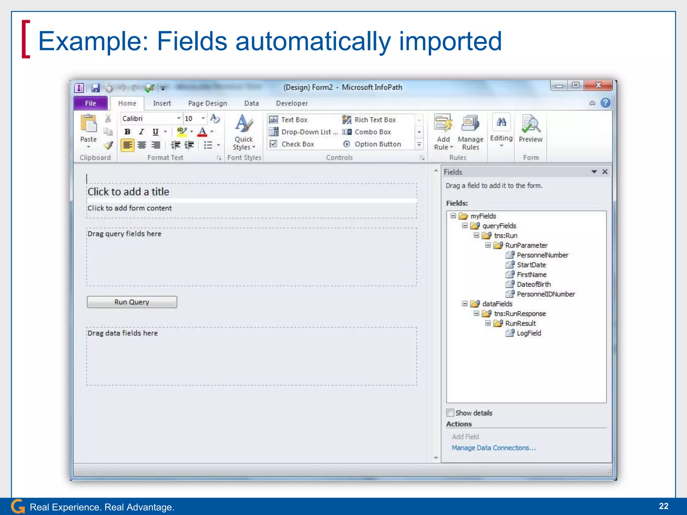This screenshot has height=515, width=687.
Task: Switch to the Page Design tab
Action: (x=208, y=103)
